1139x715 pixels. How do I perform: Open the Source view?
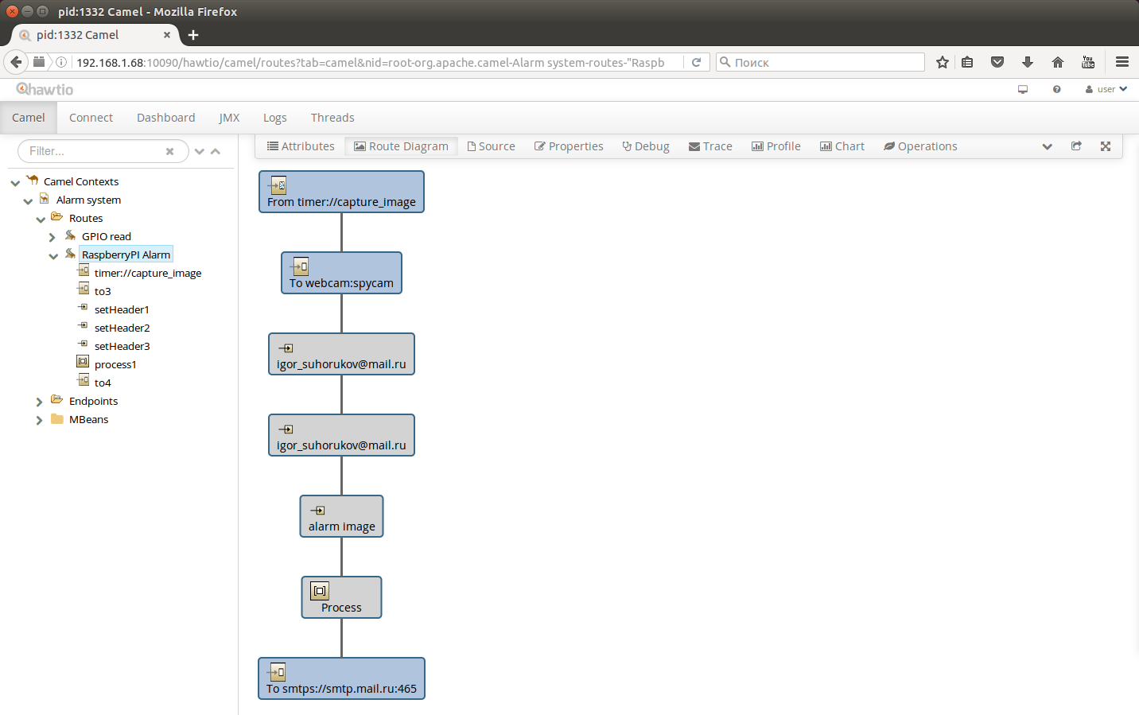(491, 146)
